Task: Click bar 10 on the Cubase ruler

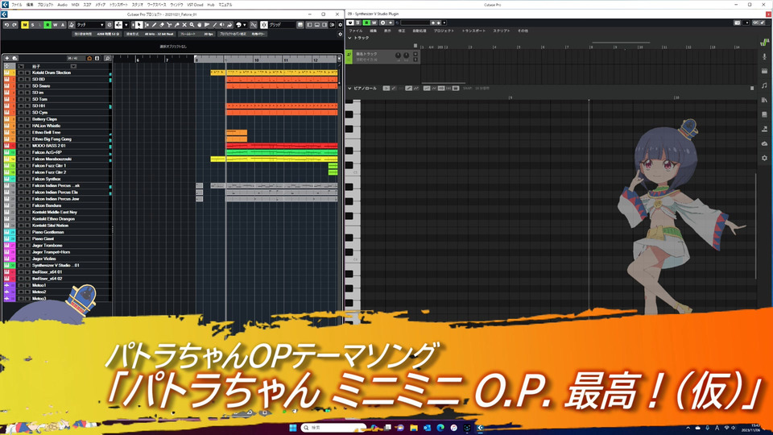Action: coord(256,60)
